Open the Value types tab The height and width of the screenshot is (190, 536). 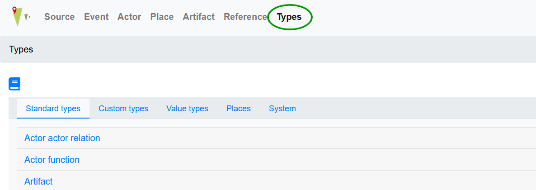tap(187, 109)
